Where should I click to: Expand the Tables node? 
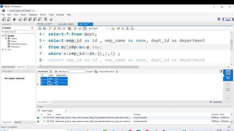pos(6,39)
